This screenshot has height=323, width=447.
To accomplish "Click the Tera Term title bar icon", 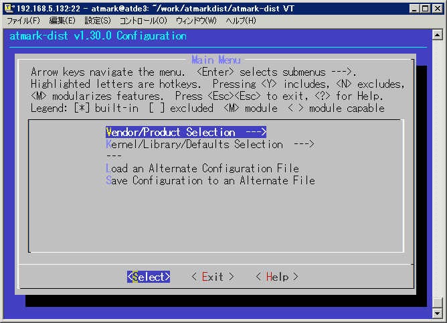I will (x=9, y=9).
